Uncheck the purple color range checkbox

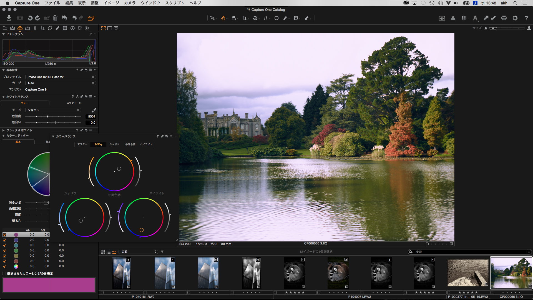click(4, 235)
